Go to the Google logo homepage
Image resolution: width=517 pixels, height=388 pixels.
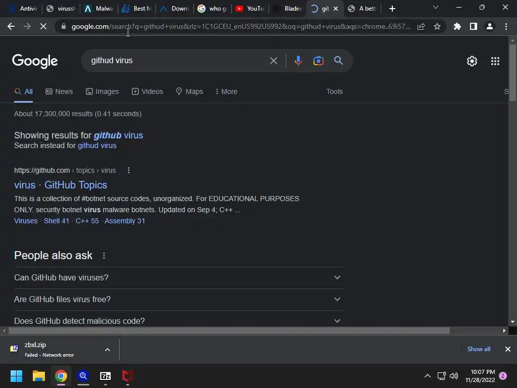point(35,61)
